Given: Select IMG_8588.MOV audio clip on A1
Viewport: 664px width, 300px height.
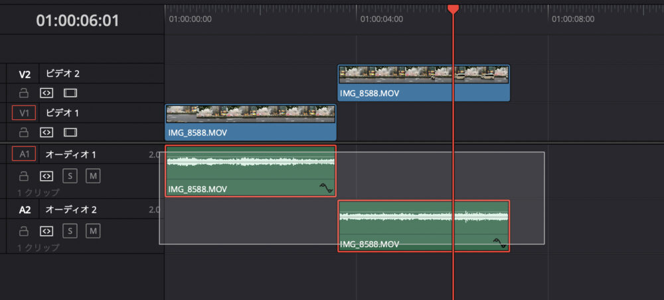Looking at the screenshot, I should [250, 171].
